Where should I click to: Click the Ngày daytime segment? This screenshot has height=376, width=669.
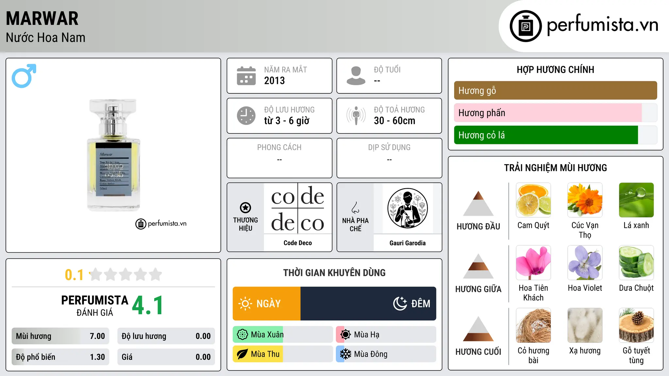coord(267,304)
